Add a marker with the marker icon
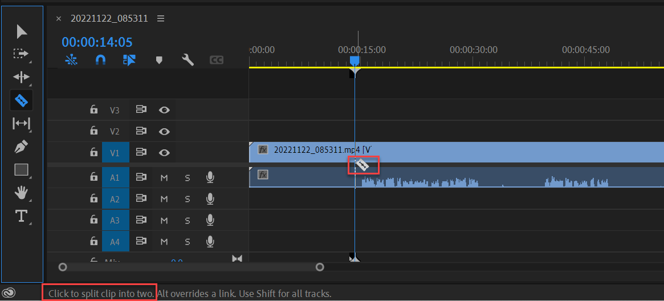 click(159, 60)
